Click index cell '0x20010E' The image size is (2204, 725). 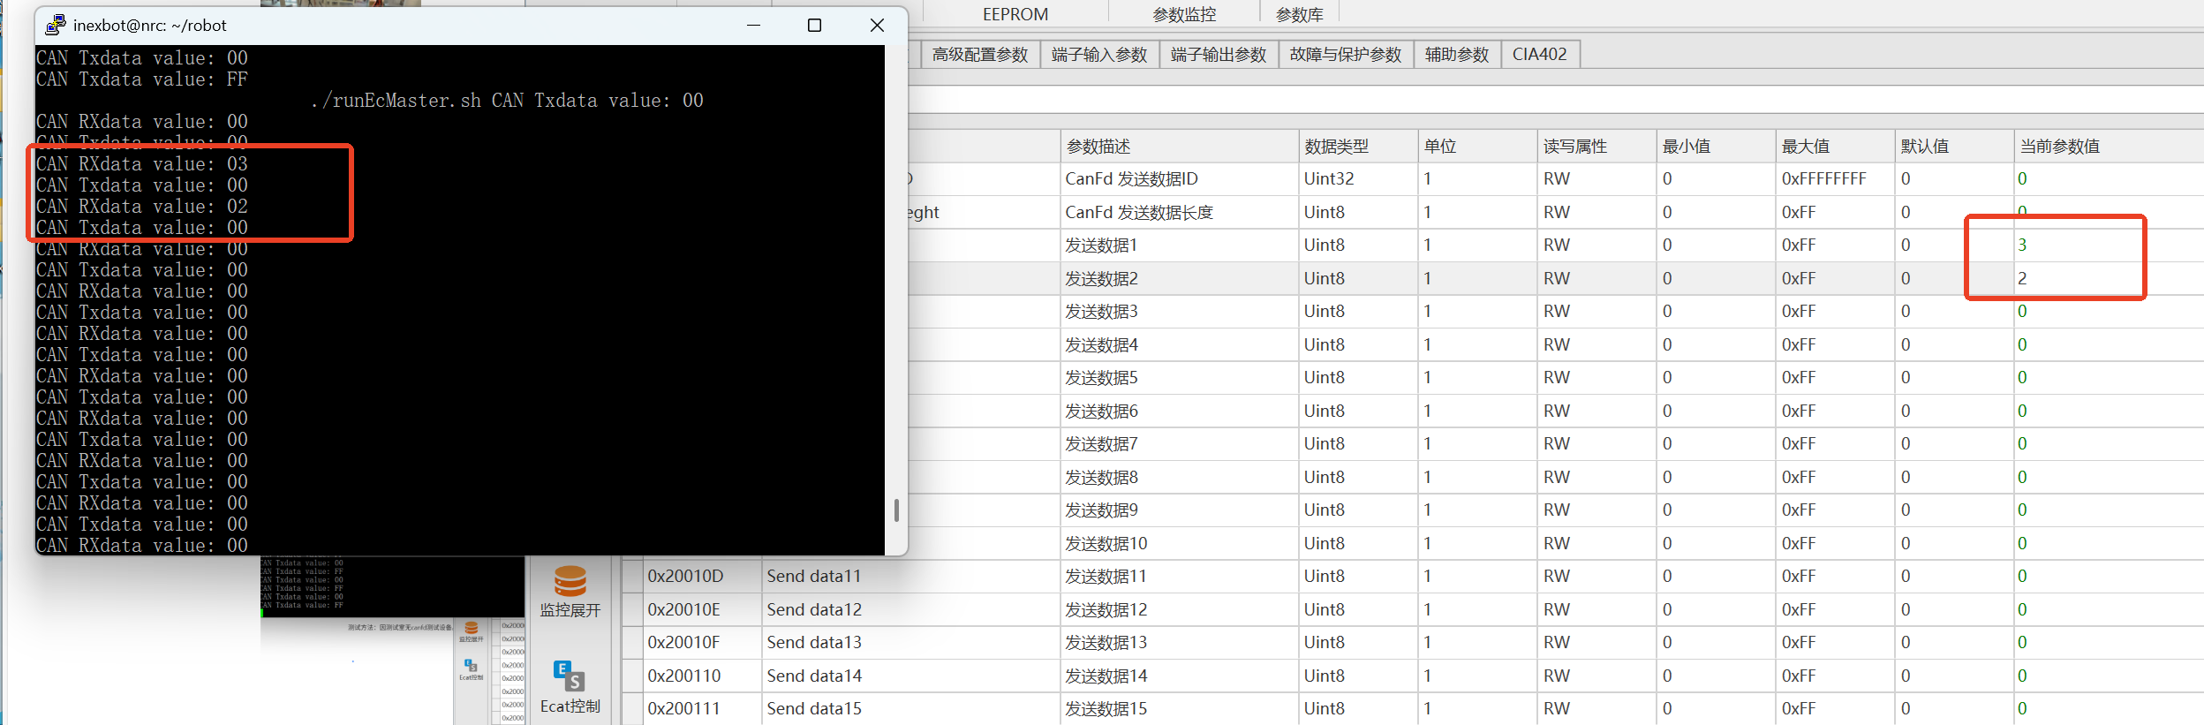(x=702, y=609)
